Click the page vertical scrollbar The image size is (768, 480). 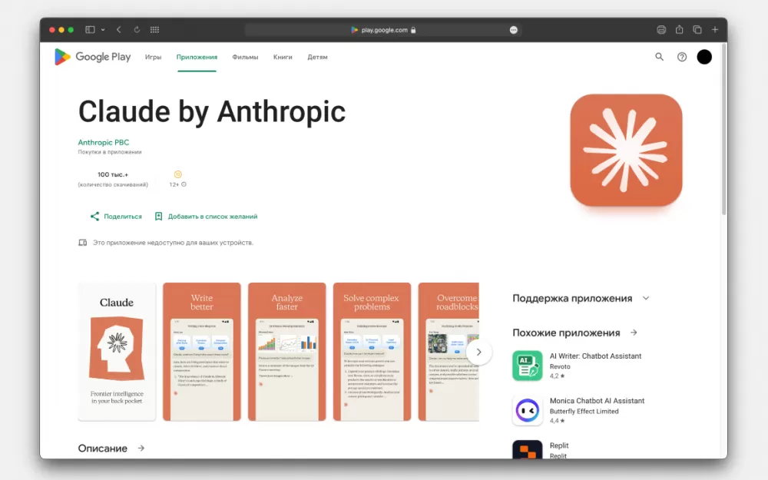pos(723,130)
